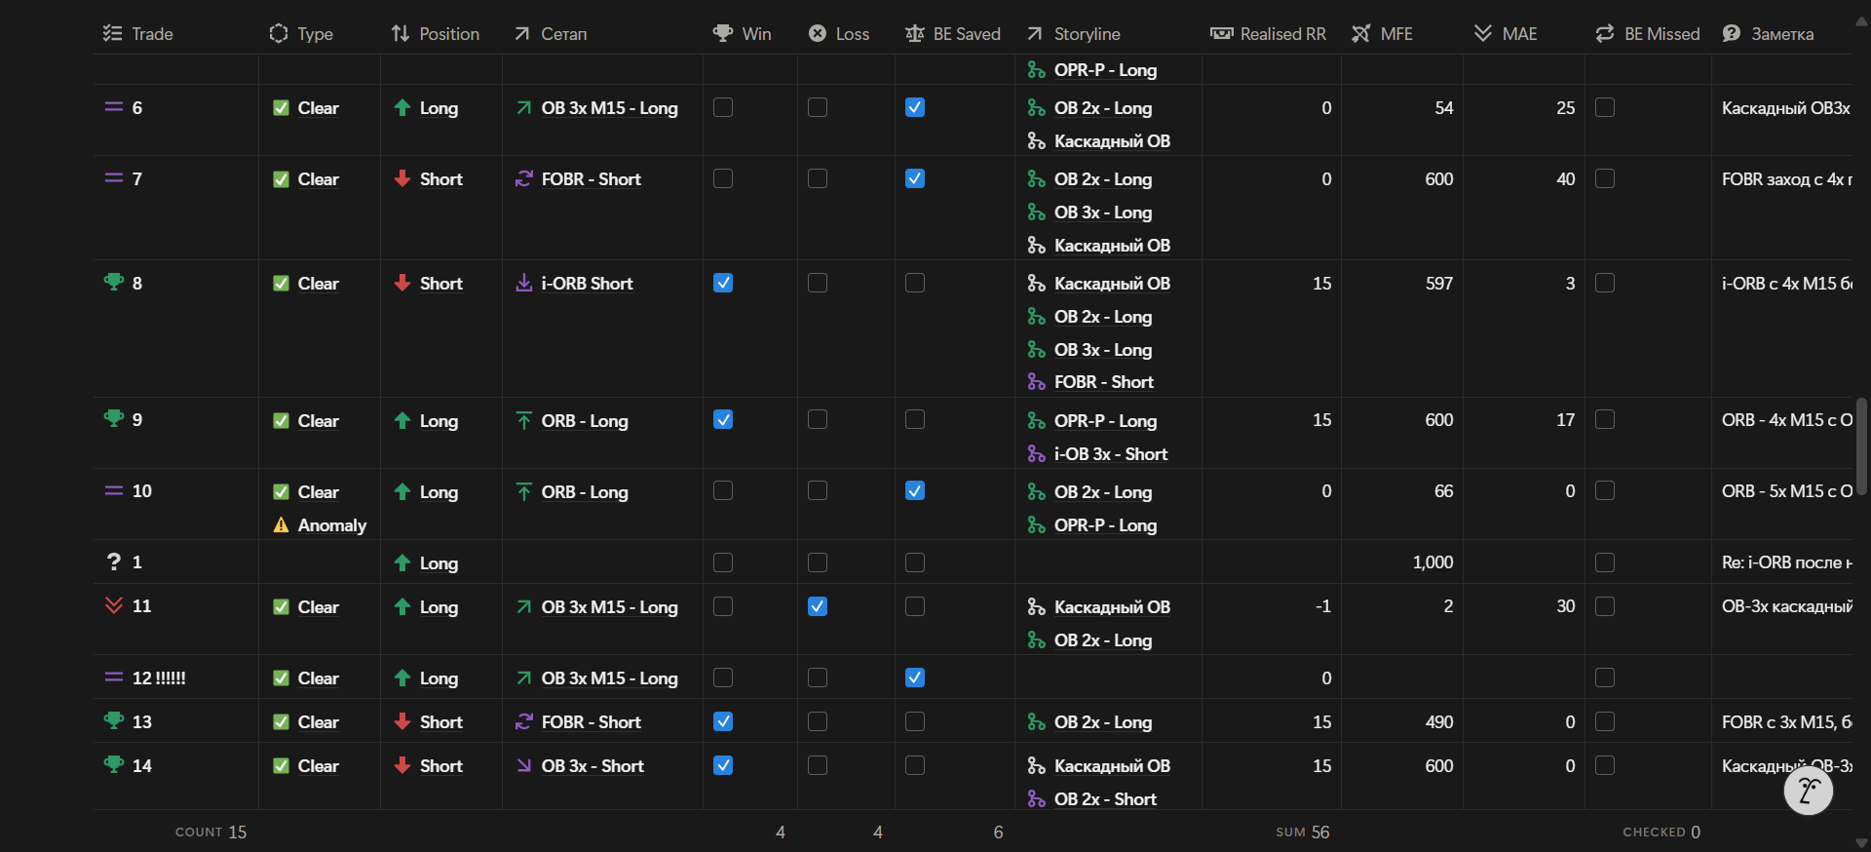Click the scales icon beside BE Saved
Screen dimensions: 1871x852
coord(914,33)
